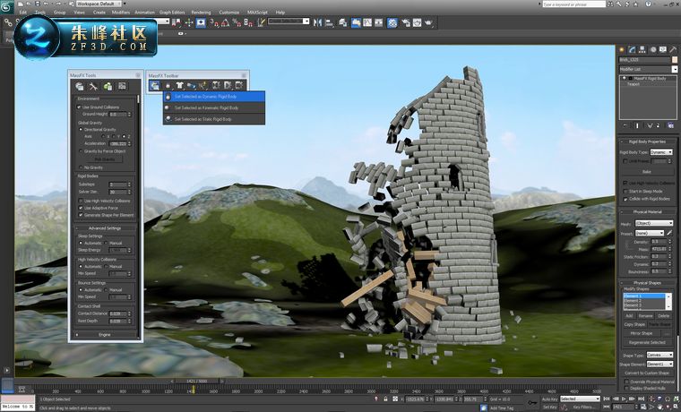Image resolution: width=681 pixels, height=412 pixels.
Task: Click Start Simulation in MassFX Toolbar
Action: pyautogui.click(x=228, y=85)
